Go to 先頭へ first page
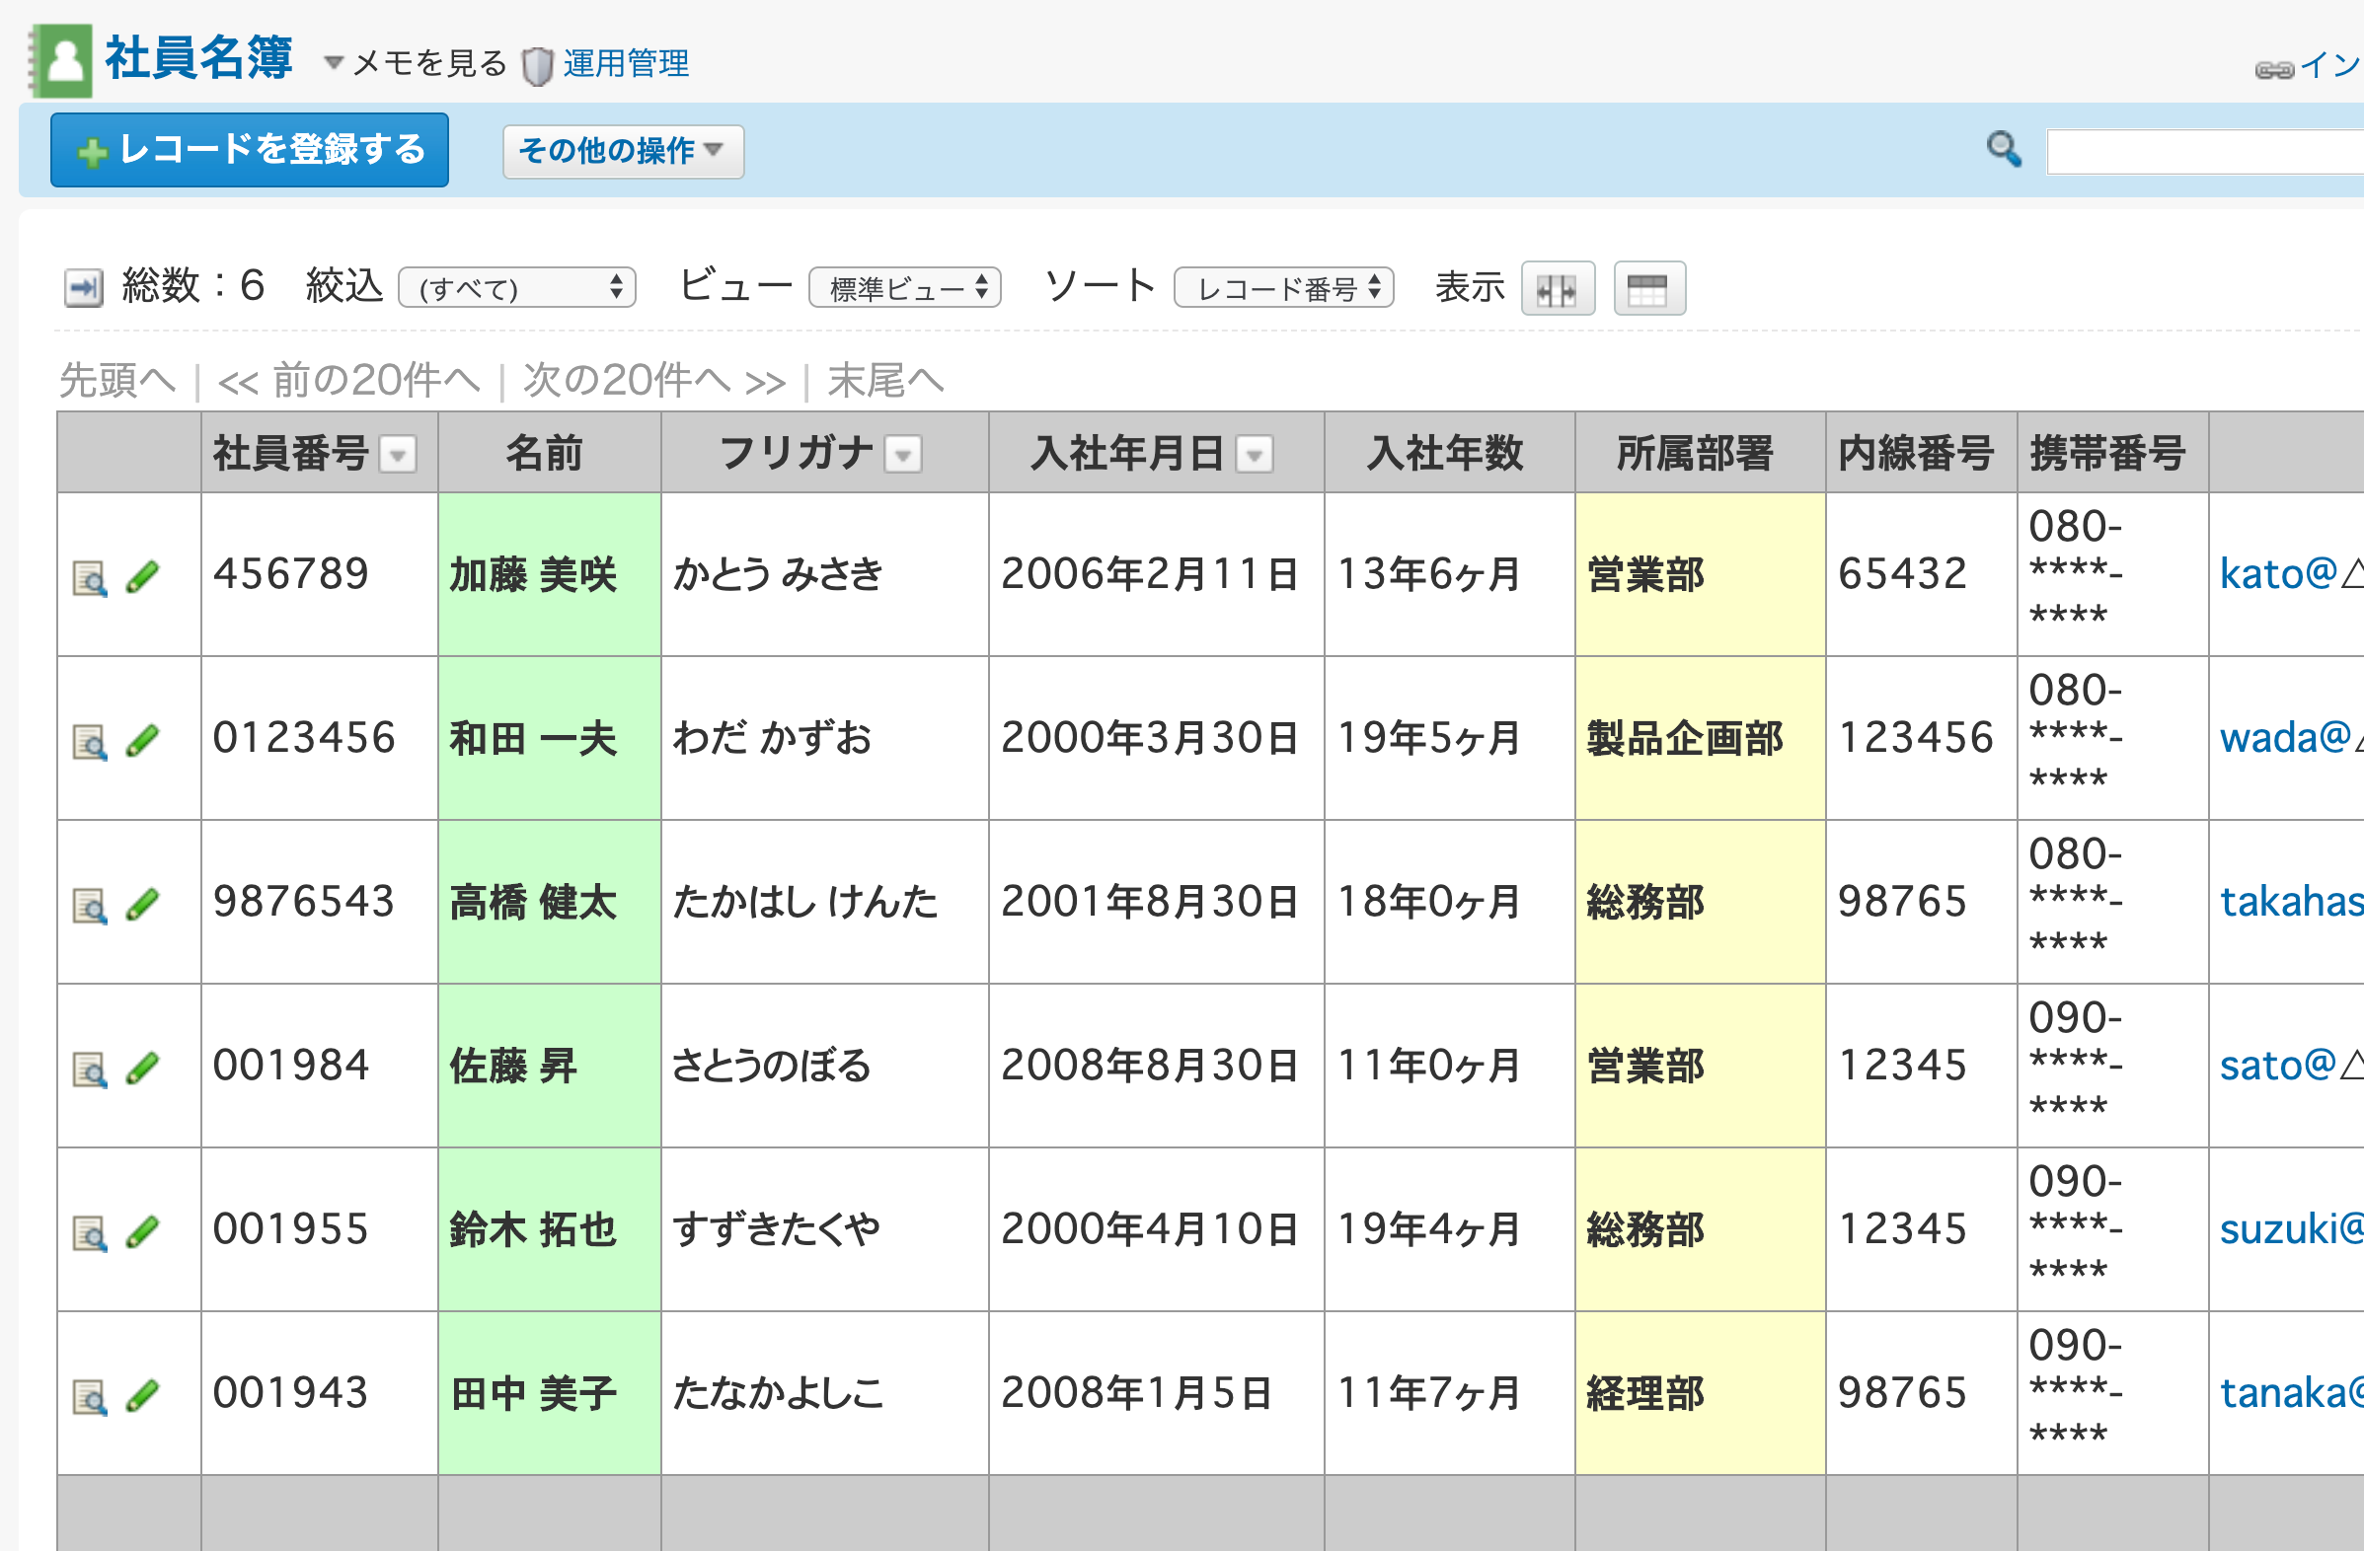 tap(117, 380)
